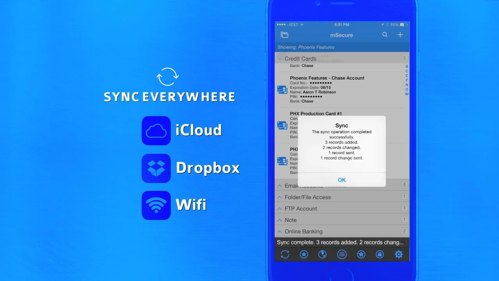Screen dimensions: 499x281
Task: Click the SYNC EVERYWHERE heading
Action: click(170, 97)
